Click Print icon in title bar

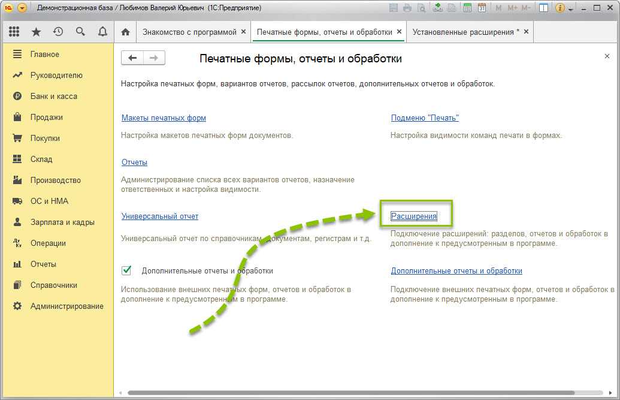pyautogui.click(x=407, y=8)
